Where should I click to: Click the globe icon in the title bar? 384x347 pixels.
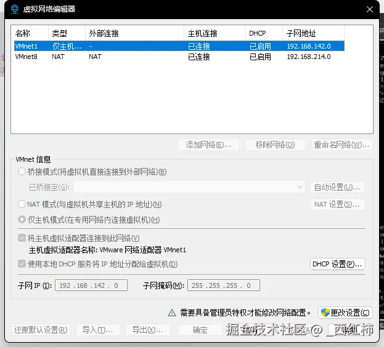[x=15, y=9]
